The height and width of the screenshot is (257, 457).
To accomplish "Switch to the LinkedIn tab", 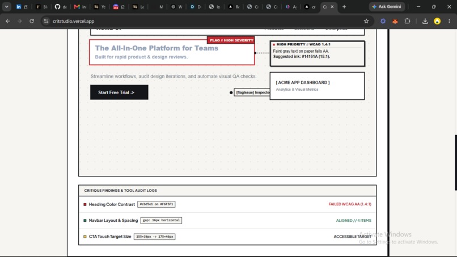I will (x=22, y=7).
